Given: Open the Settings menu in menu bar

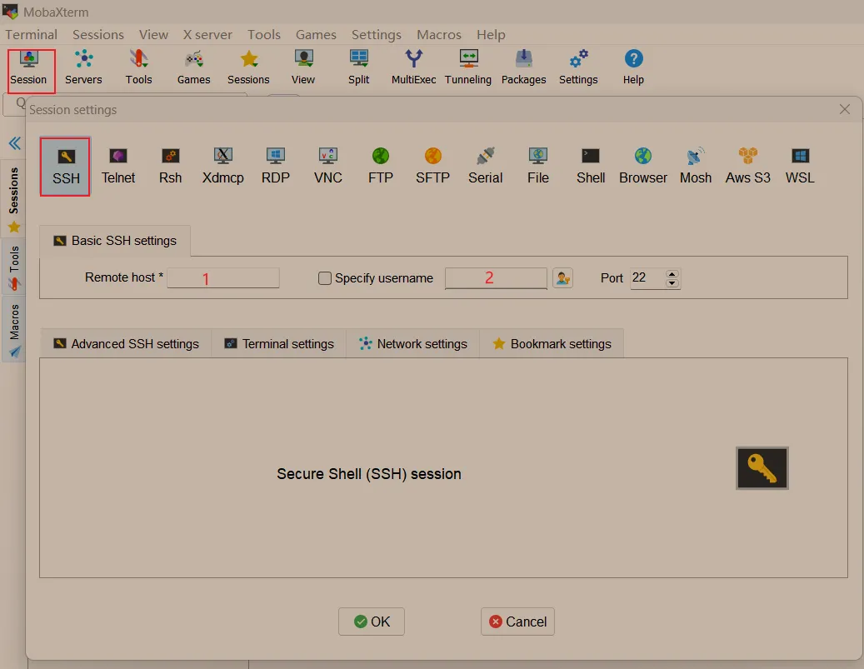Looking at the screenshot, I should click(x=377, y=35).
